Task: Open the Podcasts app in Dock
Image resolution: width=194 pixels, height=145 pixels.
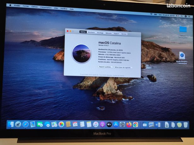Action: 103,125
